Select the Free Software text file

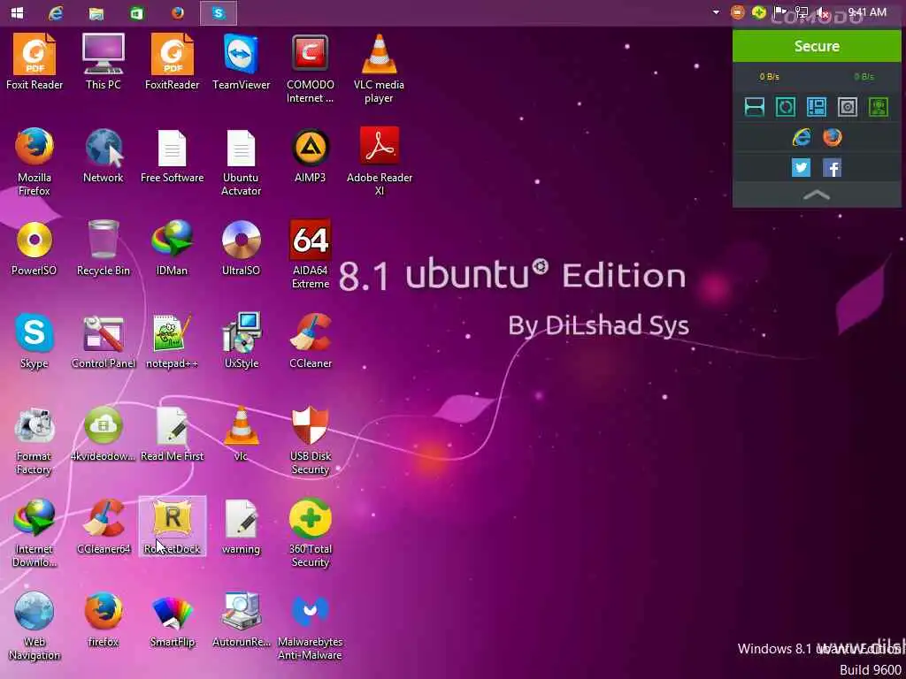[x=173, y=156]
